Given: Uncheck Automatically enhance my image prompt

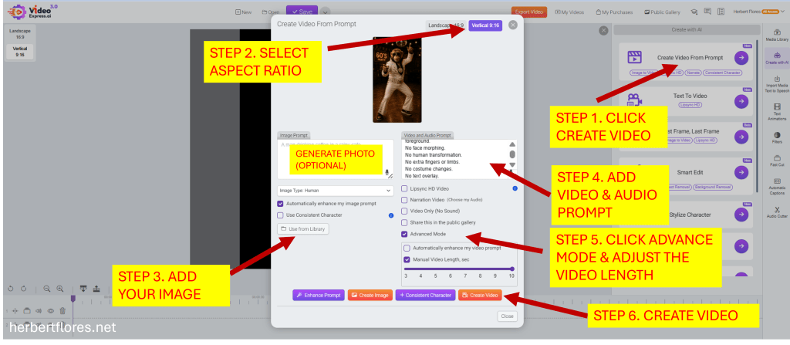Looking at the screenshot, I should 280,204.
